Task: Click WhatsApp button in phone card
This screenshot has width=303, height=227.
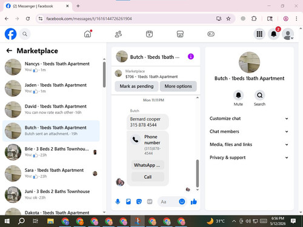Action: 147,165
